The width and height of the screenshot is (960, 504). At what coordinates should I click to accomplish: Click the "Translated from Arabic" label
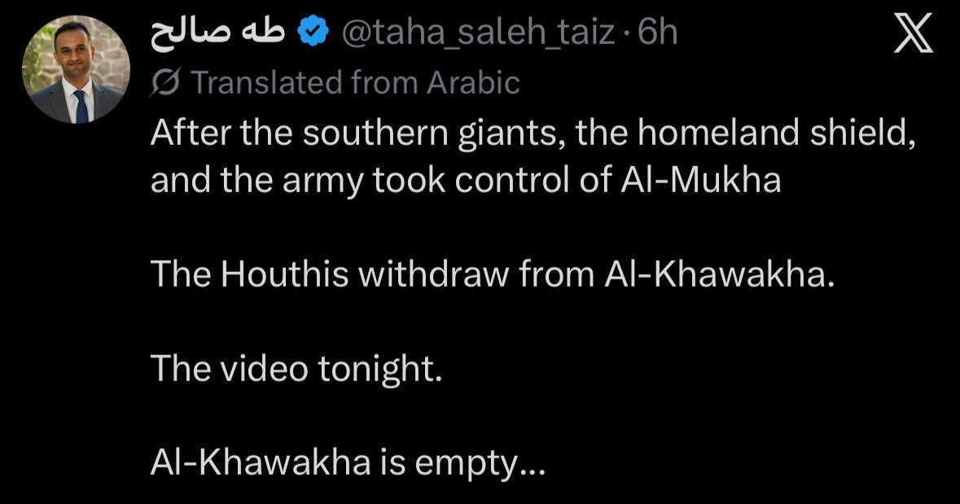coord(356,82)
